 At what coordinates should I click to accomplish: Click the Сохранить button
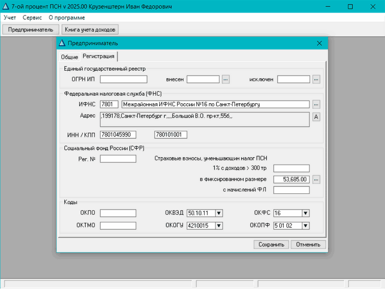point(271,244)
